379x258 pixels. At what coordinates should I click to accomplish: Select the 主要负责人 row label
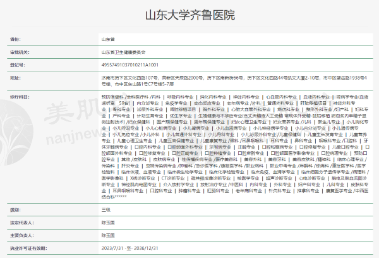[x=21, y=235]
